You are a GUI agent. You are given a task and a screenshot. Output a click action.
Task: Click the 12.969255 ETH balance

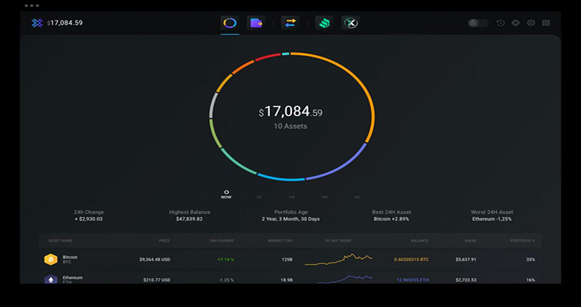click(413, 280)
